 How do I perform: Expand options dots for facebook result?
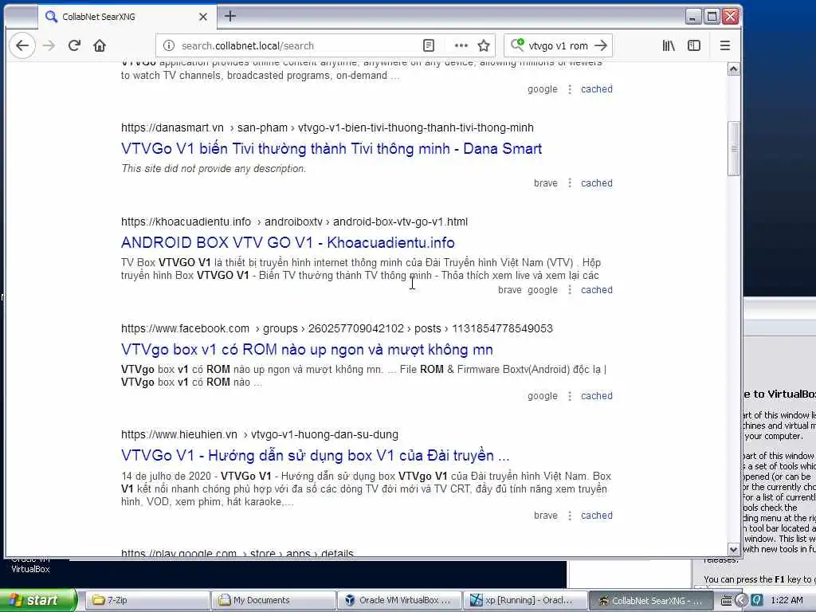[x=570, y=396]
